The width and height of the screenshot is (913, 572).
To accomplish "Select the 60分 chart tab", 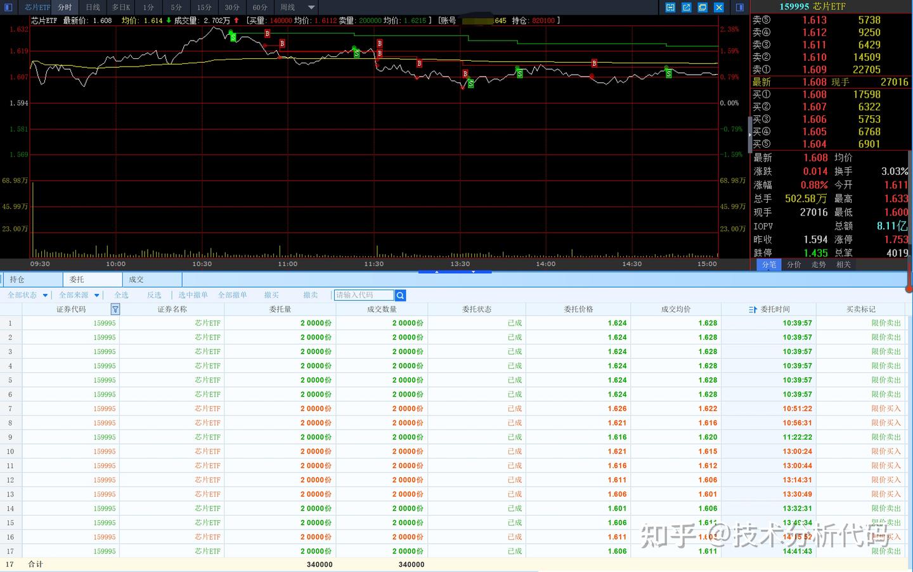I will pyautogui.click(x=260, y=8).
